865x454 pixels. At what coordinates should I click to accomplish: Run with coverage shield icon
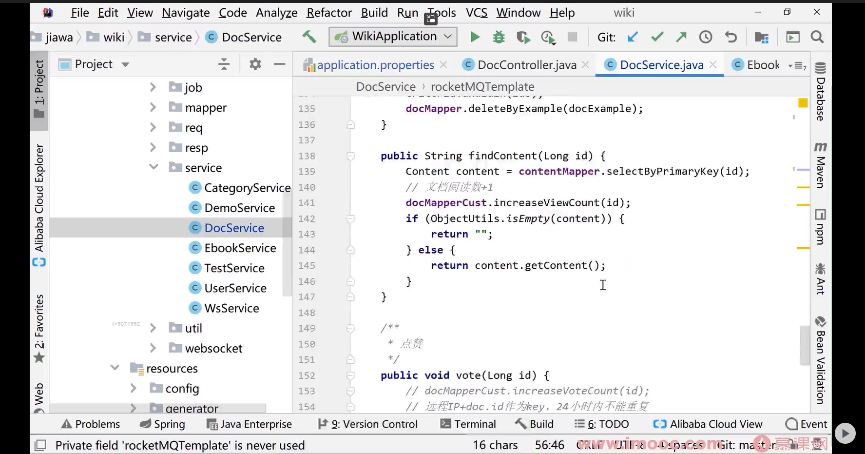(523, 37)
